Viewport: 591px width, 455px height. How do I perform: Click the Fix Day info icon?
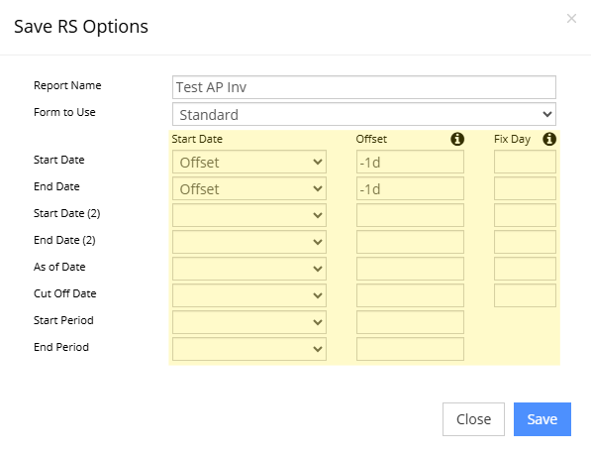(549, 139)
